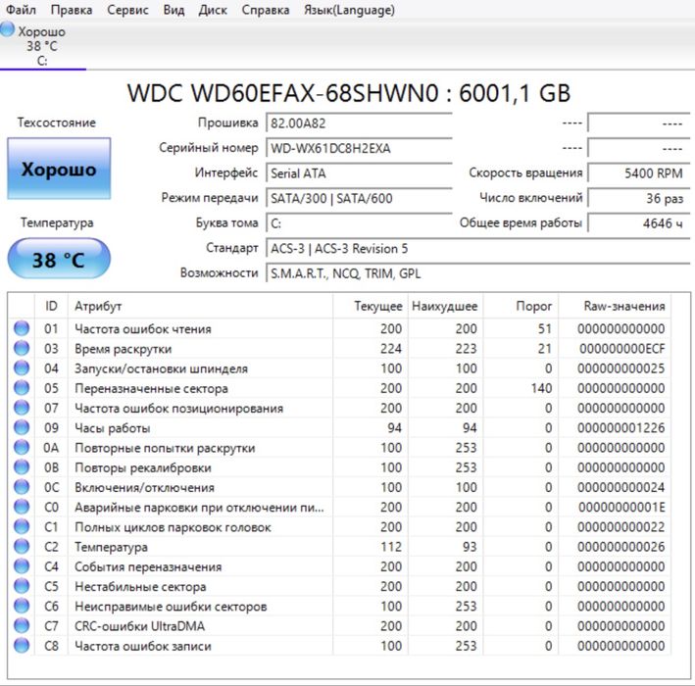The image size is (695, 686).
Task: Open the Диск menu
Action: point(213,10)
